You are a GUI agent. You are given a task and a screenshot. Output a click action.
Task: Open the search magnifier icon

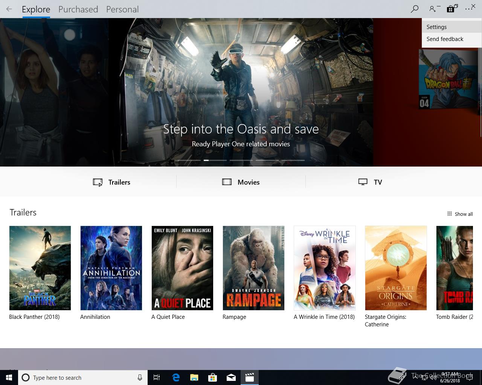pyautogui.click(x=415, y=9)
